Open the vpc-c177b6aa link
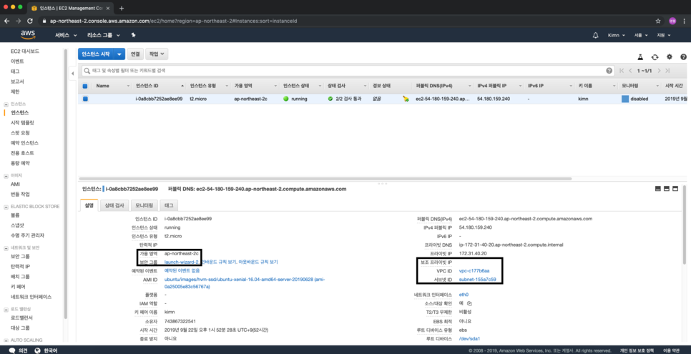Viewport: 691px width, 354px height. [x=474, y=270]
